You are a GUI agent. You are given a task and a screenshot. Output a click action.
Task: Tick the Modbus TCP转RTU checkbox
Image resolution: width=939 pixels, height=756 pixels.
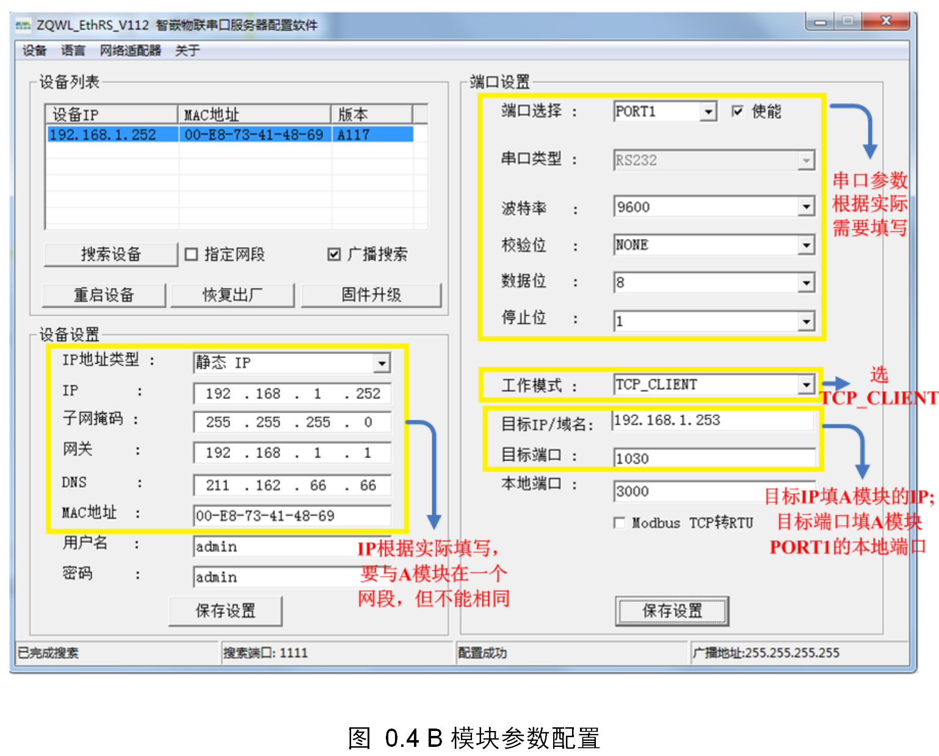[x=620, y=523]
